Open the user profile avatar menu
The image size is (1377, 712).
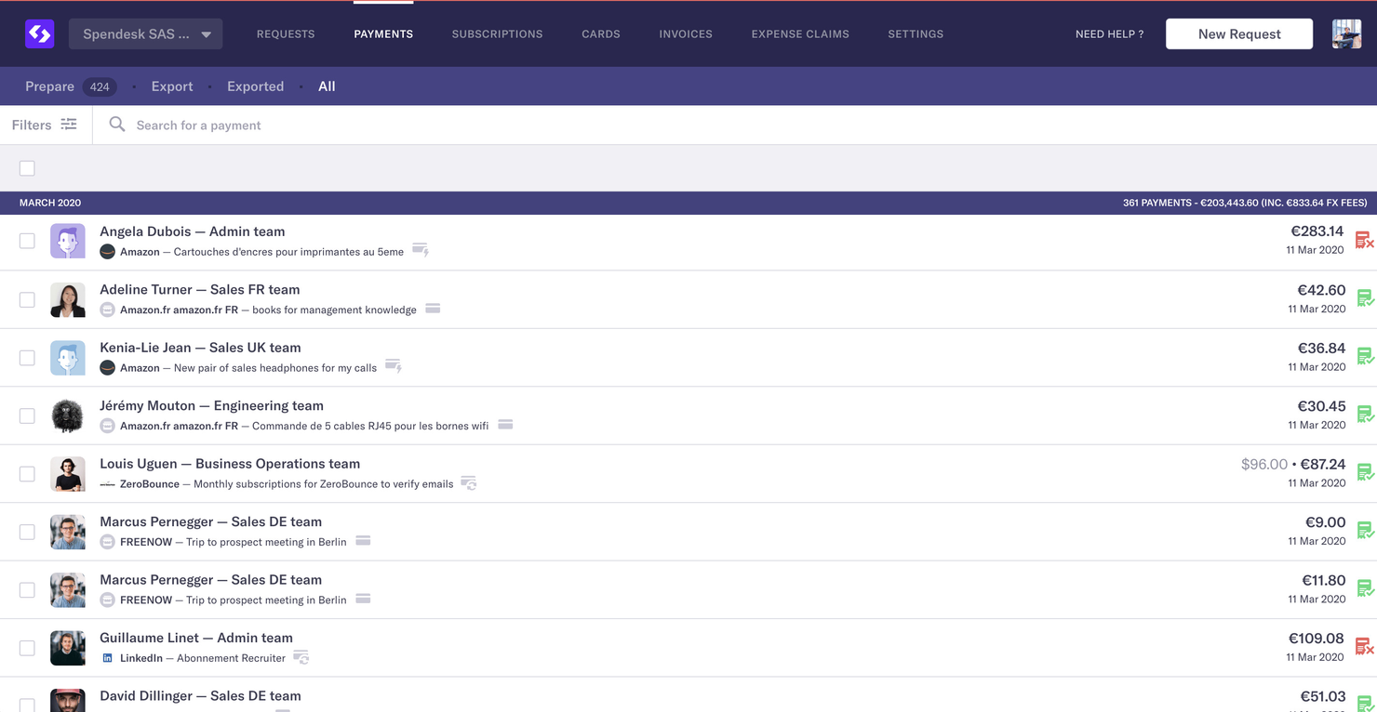(x=1345, y=33)
